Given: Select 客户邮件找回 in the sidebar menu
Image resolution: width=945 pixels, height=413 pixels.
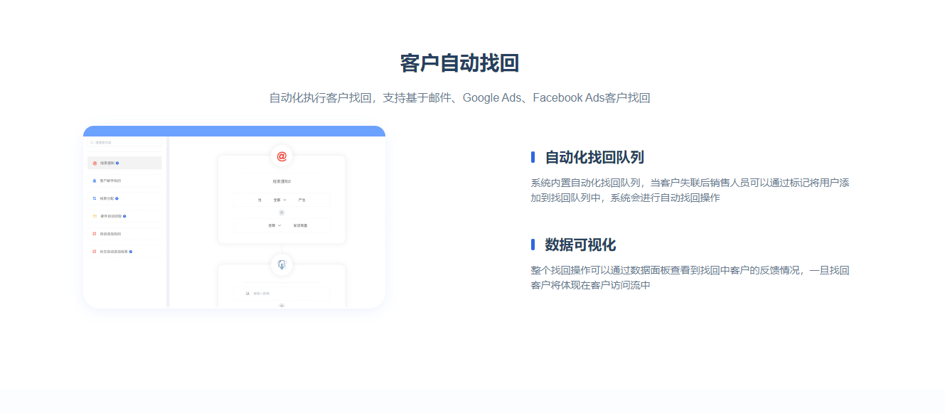Looking at the screenshot, I should click(111, 181).
